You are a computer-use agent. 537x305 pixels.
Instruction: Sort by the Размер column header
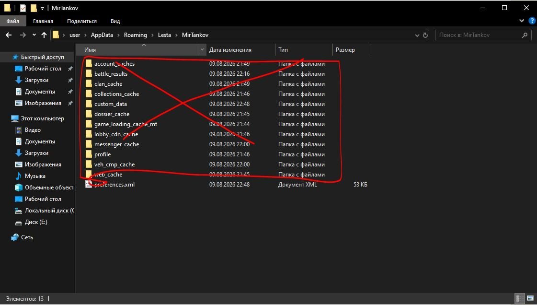[352, 50]
